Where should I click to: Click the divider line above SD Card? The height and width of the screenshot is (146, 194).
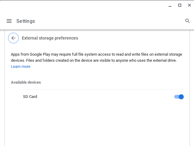(x=103, y=89)
